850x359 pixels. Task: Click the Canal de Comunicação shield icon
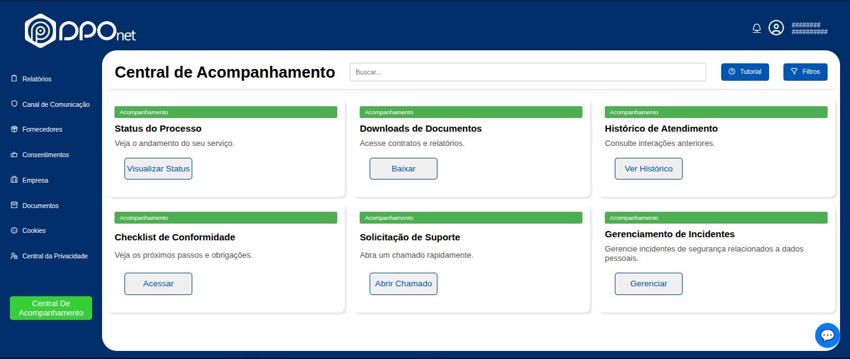pos(14,104)
